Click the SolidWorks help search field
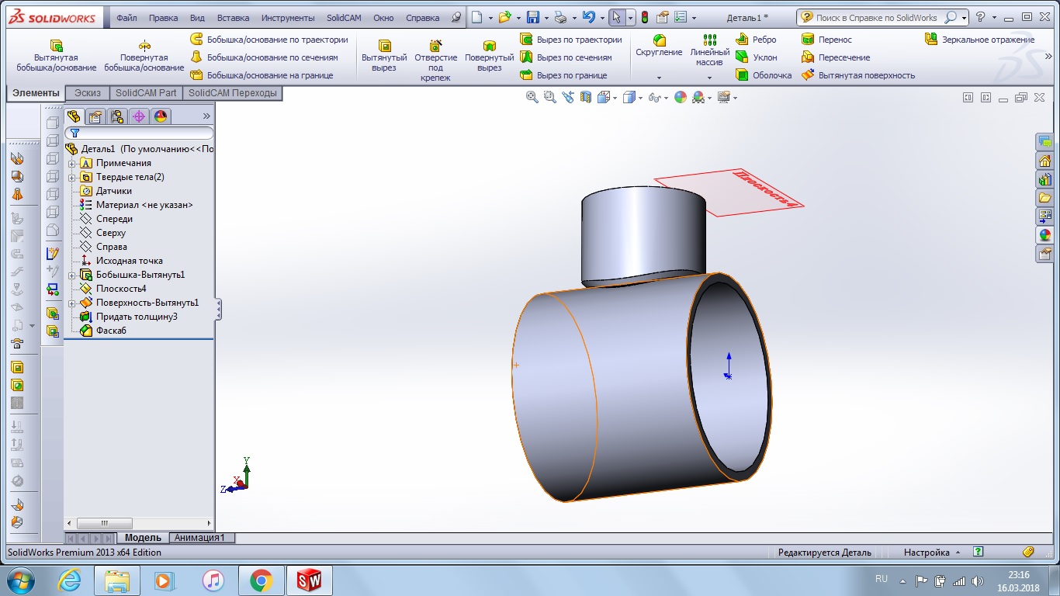Viewport: 1060px width, 596px height. (x=883, y=17)
